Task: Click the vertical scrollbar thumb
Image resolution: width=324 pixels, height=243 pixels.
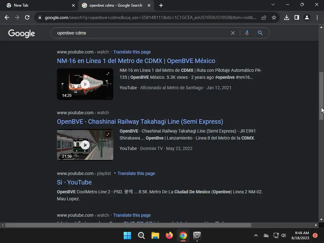Action: (321, 96)
